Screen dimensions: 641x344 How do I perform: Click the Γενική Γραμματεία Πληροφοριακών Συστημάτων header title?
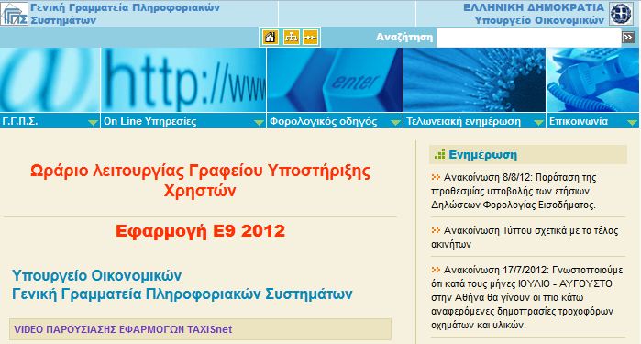(x=125, y=14)
